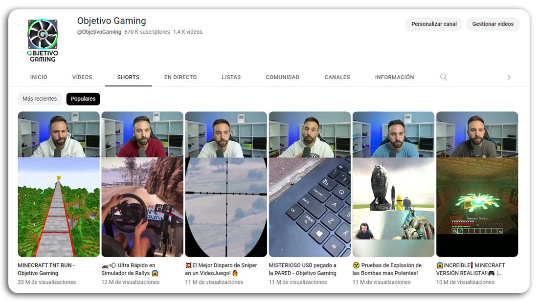Screen dimensions: 538x303
Task: Open the bomb explosion tests short thumbnail
Action: pyautogui.click(x=393, y=184)
